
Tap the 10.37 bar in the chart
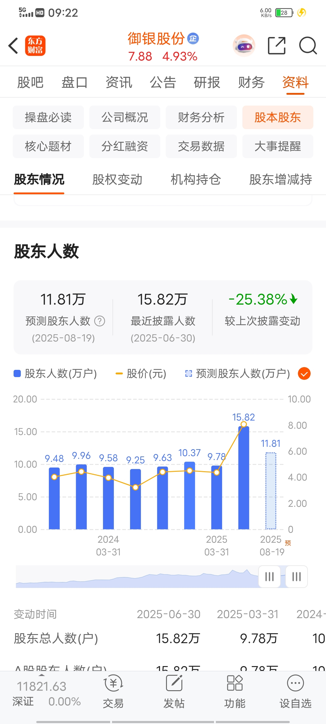click(x=190, y=495)
